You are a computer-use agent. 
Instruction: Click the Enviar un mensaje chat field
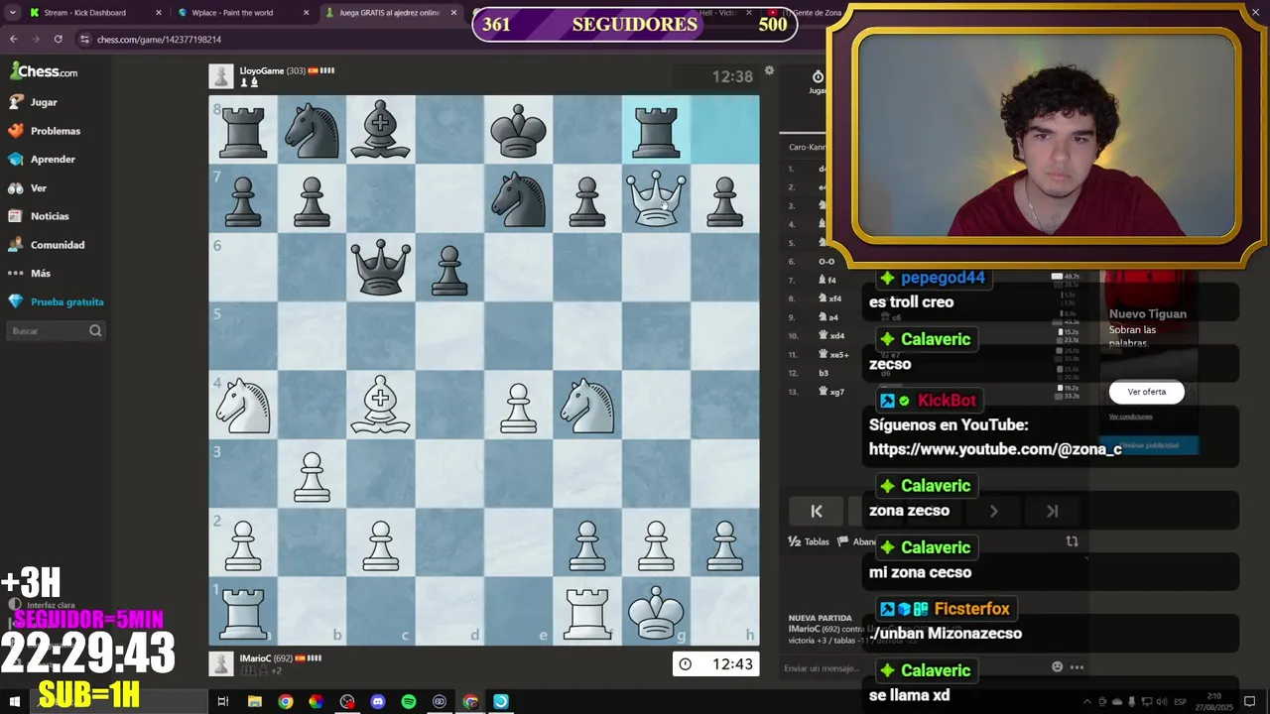820,668
